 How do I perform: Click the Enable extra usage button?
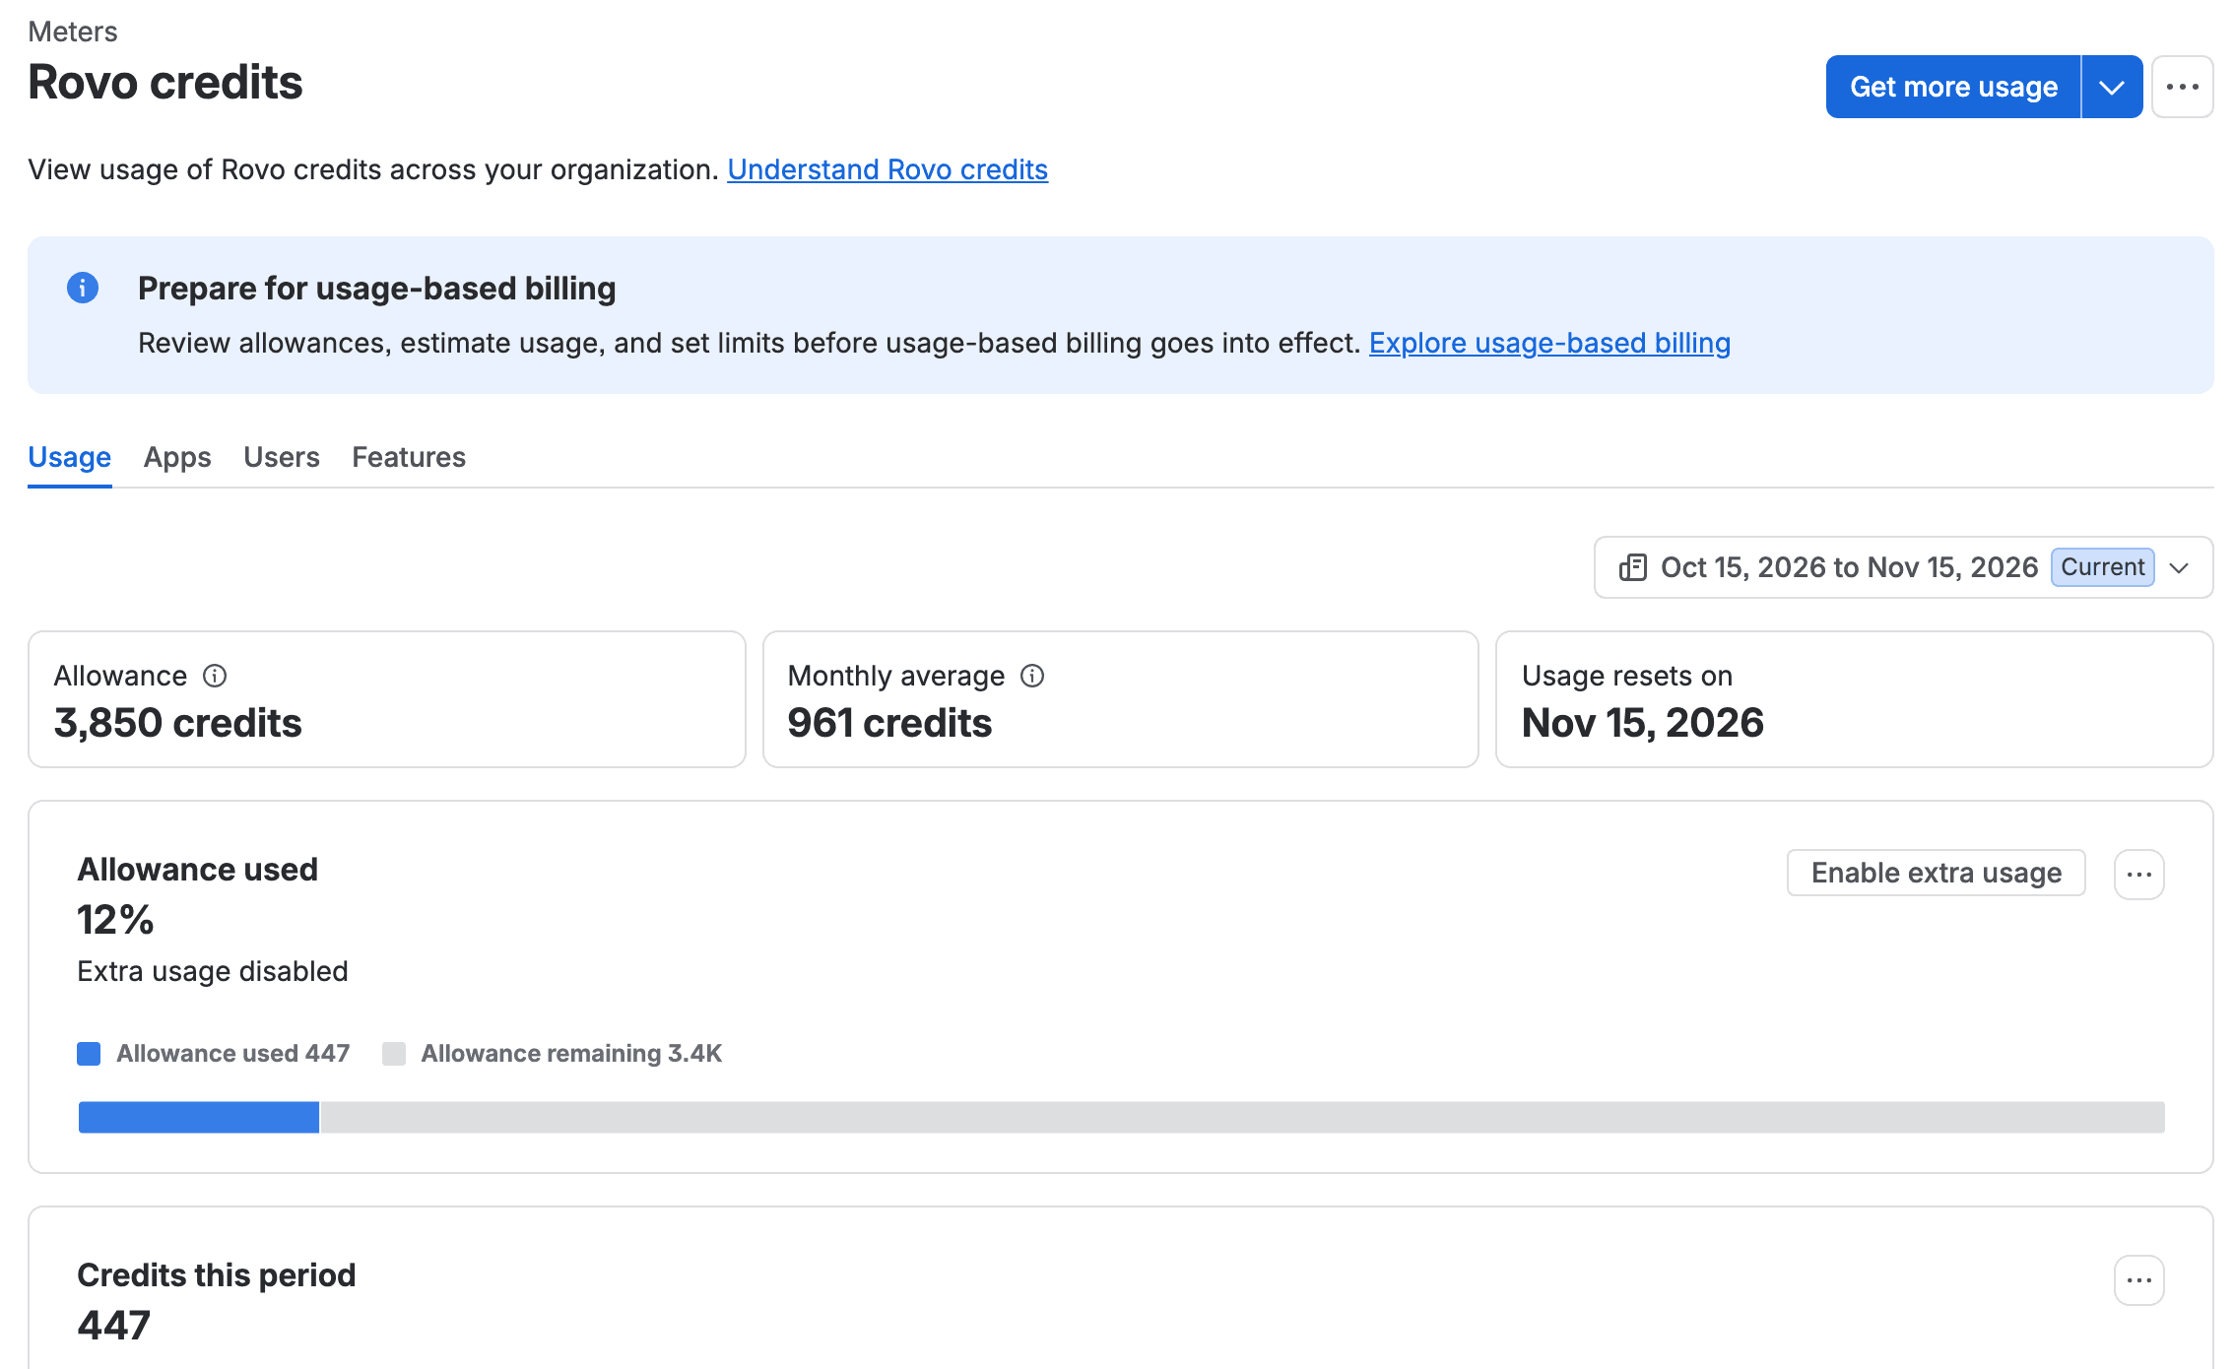click(1937, 873)
